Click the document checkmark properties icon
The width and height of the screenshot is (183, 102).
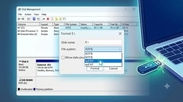[x=52, y=19]
